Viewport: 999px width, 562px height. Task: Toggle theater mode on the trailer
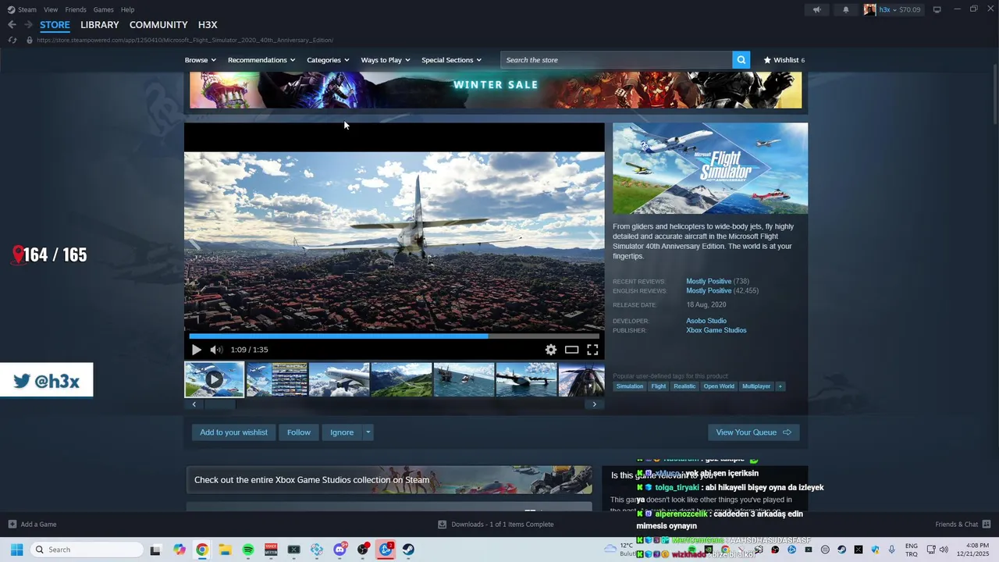click(x=571, y=350)
